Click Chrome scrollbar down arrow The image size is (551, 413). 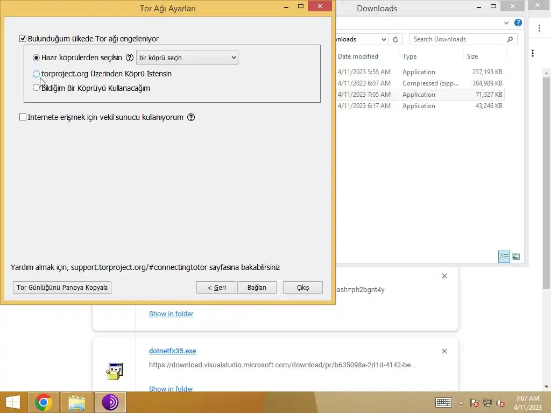pyautogui.click(x=546, y=387)
